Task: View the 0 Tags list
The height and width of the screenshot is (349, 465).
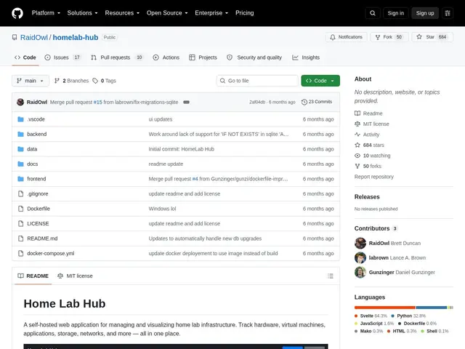Action: (104, 81)
